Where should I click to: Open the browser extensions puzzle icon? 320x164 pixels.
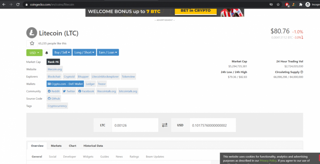[x=300, y=4]
